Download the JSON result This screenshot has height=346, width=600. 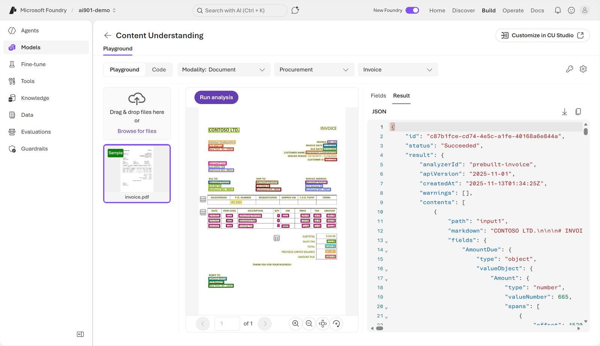pos(564,112)
